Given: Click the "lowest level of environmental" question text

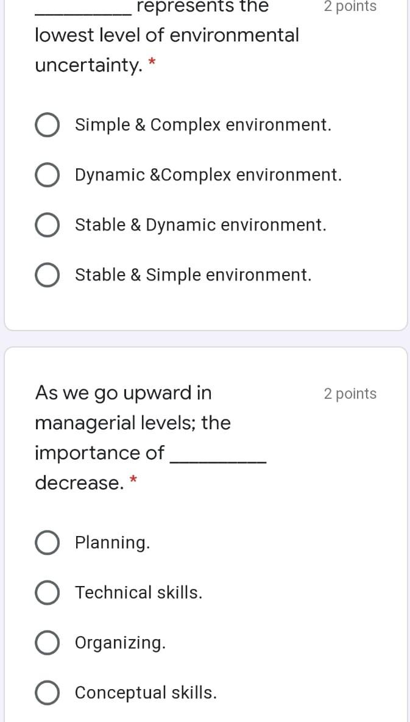Looking at the screenshot, I should tap(167, 35).
